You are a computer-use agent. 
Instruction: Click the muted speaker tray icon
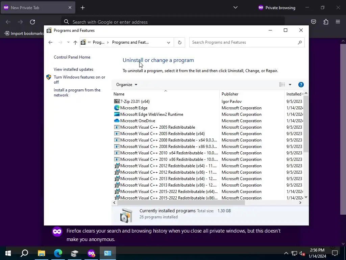[302, 253]
